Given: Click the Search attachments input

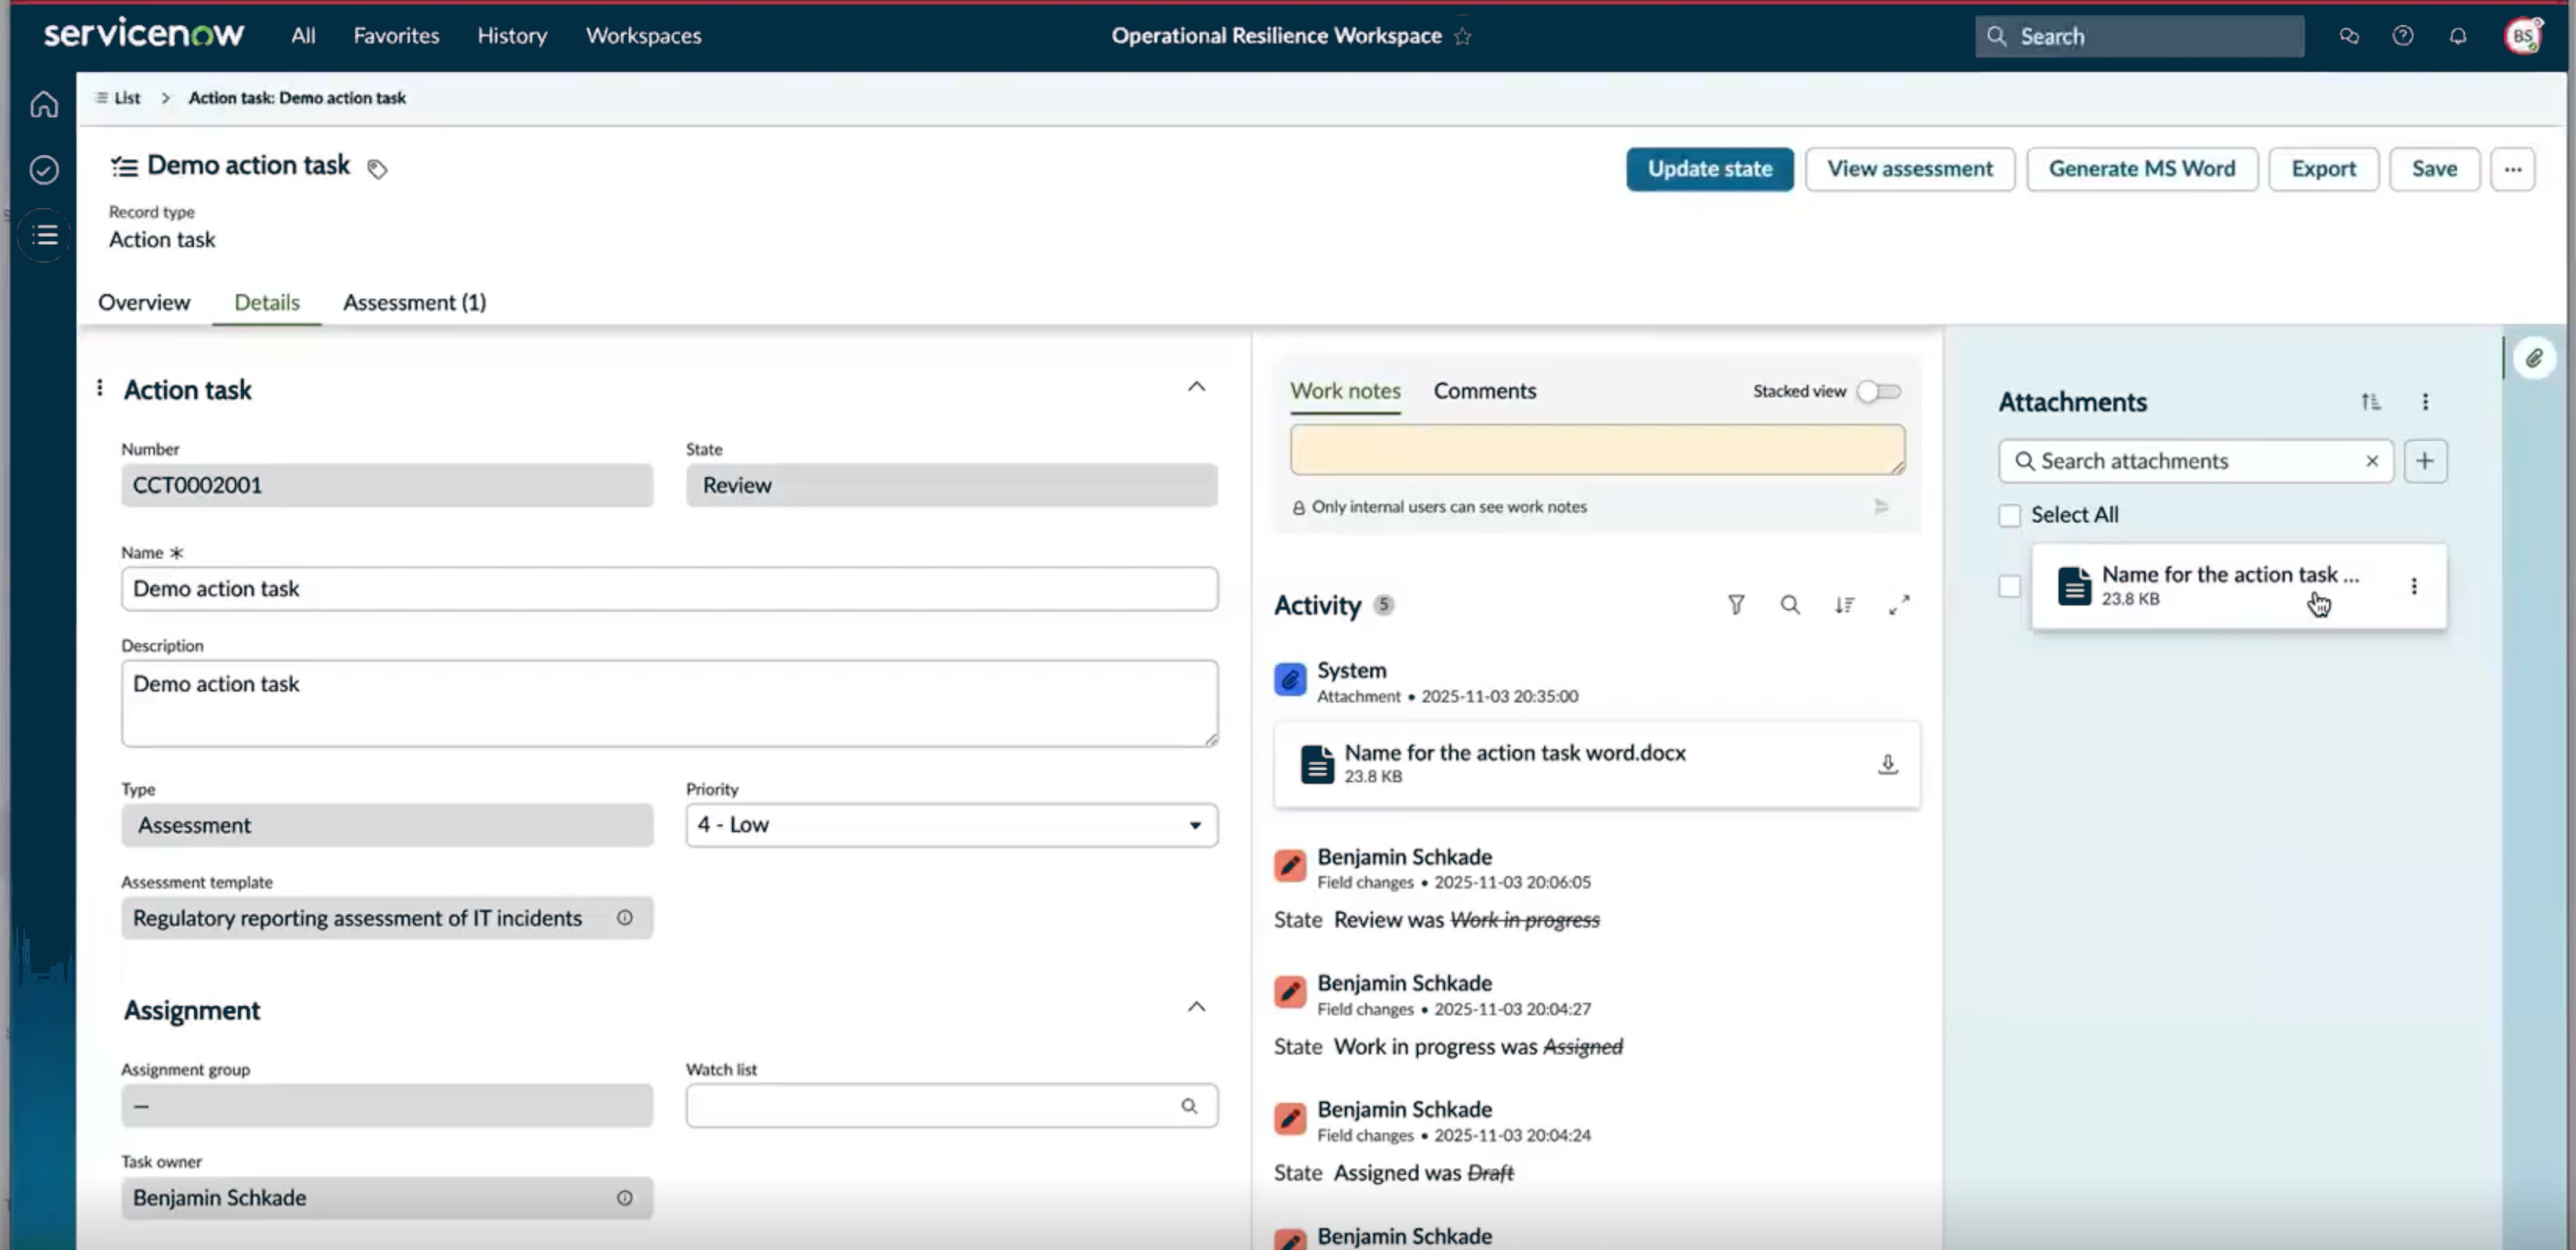Looking at the screenshot, I should 2195,461.
